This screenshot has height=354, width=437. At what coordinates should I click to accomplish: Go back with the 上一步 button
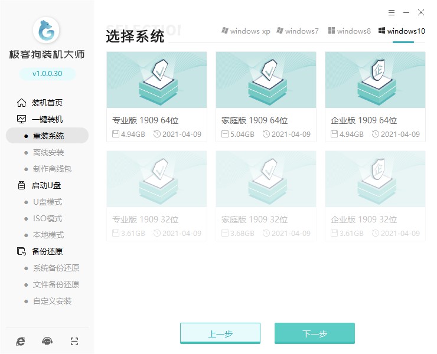pyautogui.click(x=220, y=333)
